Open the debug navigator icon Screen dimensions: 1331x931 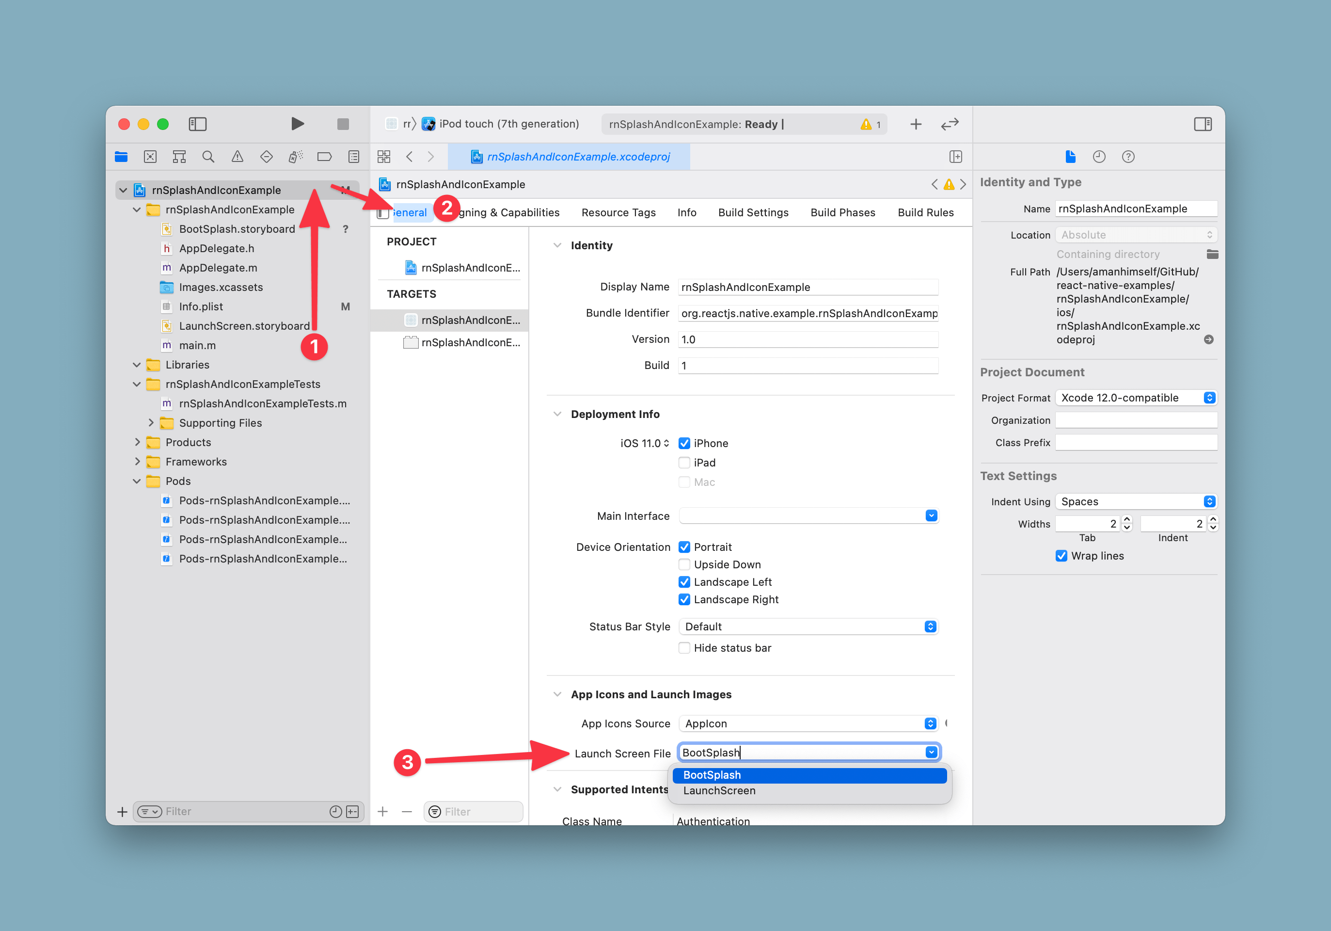[x=296, y=157]
